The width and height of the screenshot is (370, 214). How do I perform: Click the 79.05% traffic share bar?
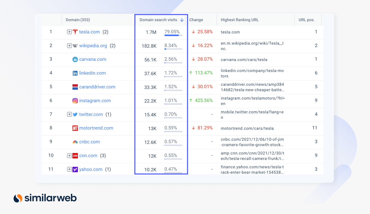point(173,35)
